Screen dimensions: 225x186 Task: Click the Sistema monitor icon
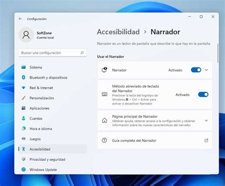click(24, 67)
